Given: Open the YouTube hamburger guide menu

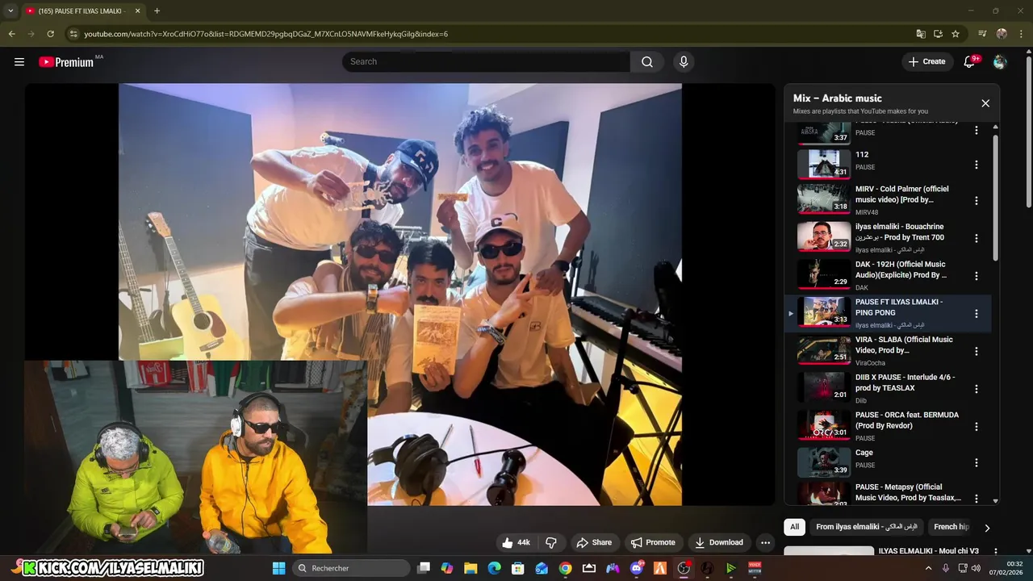Looking at the screenshot, I should tap(19, 61).
